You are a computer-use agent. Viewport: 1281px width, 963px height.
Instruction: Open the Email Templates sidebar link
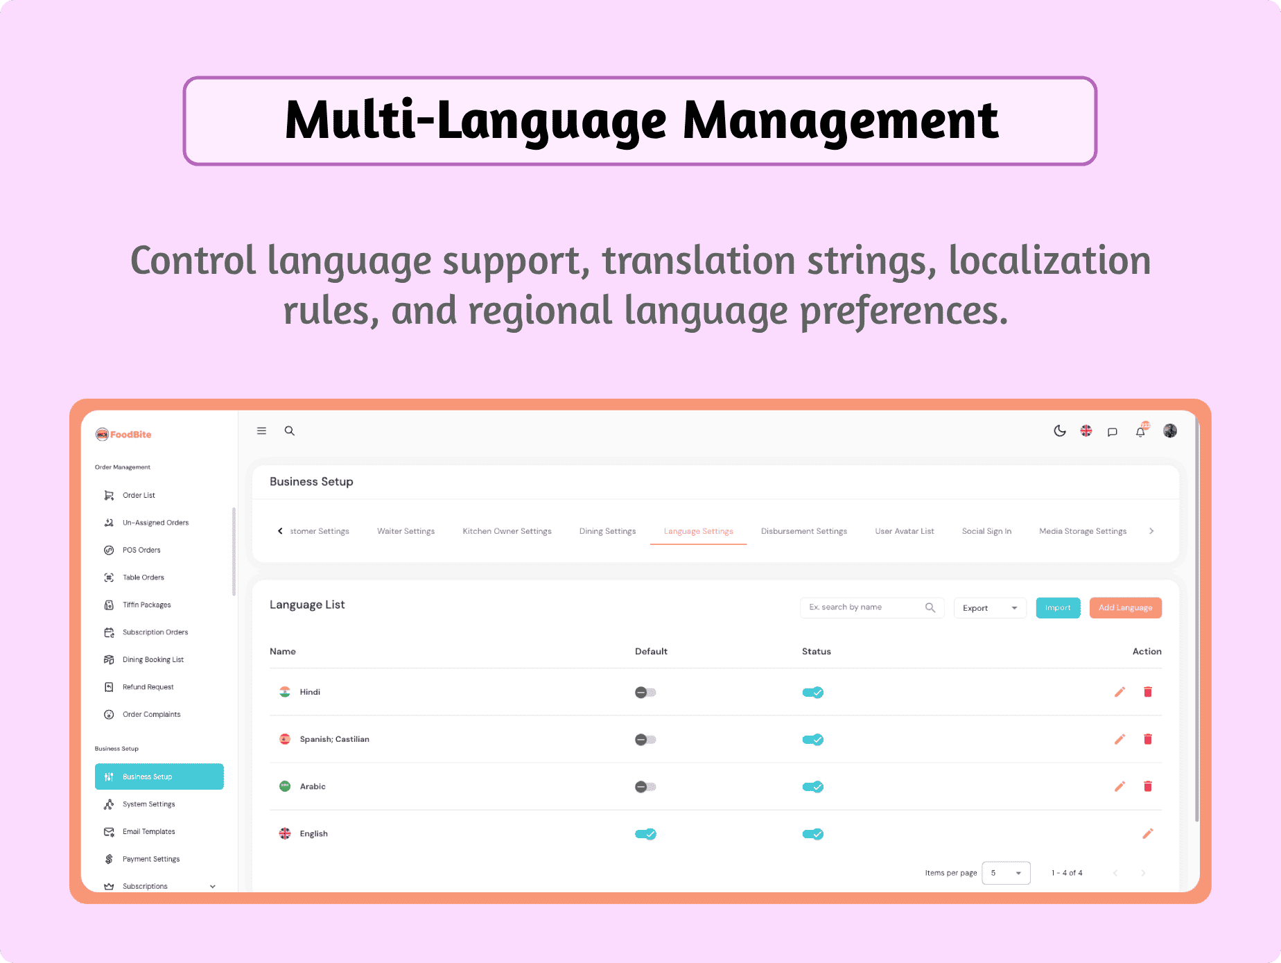pos(149,831)
